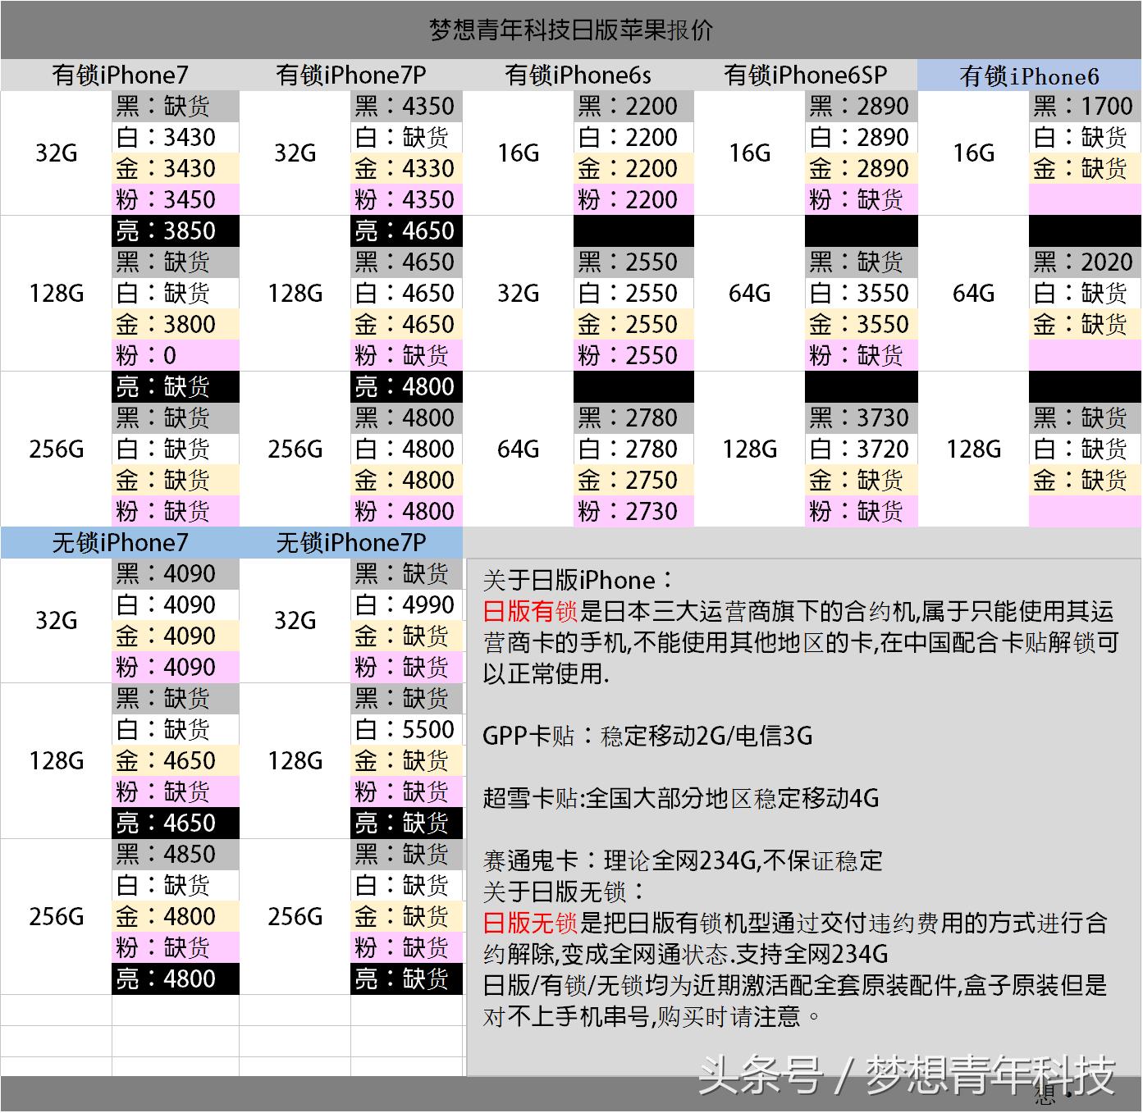This screenshot has width=1143, height=1113.
Task: Click the 有锁iPhone7 column header
Action: (x=119, y=75)
